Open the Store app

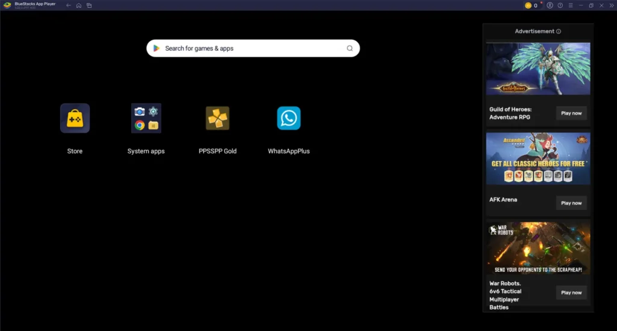(75, 118)
